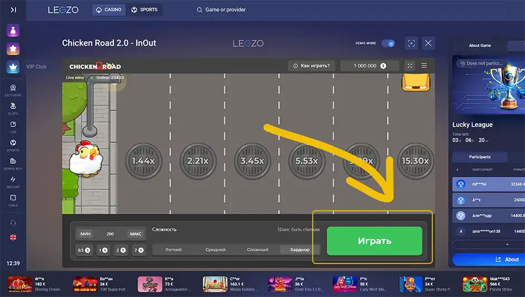525x297 pixels.
Task: Switch to the Sports tab in the header
Action: click(144, 10)
